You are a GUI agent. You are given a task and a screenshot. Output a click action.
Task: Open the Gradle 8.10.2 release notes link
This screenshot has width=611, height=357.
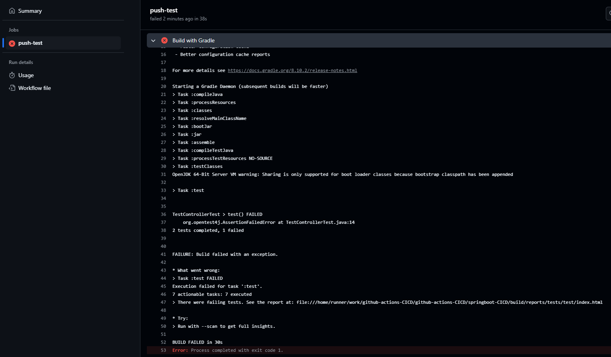coord(292,70)
